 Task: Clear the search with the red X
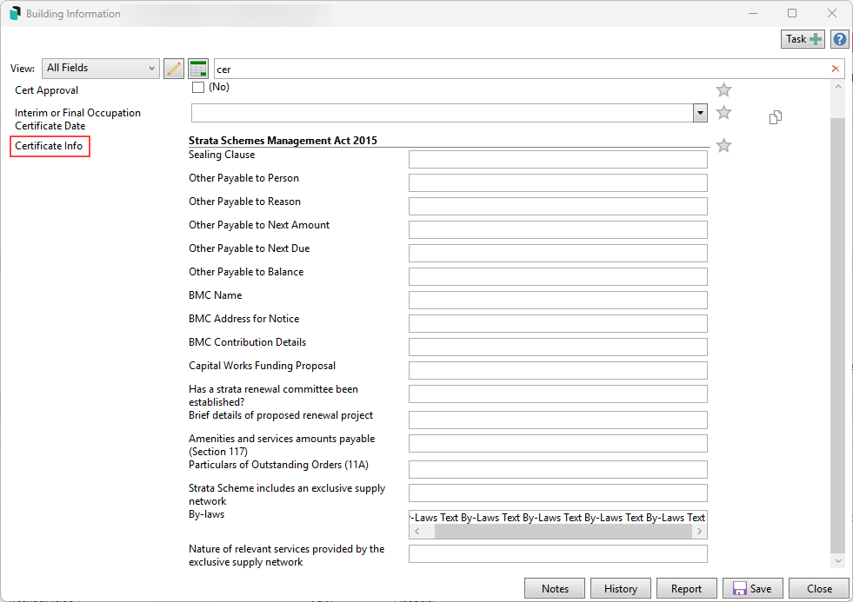(835, 69)
